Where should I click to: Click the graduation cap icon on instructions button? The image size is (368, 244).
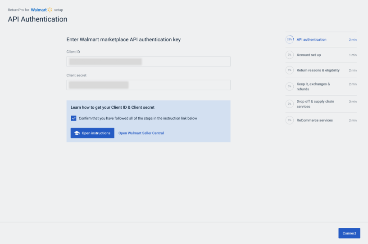[x=77, y=133]
